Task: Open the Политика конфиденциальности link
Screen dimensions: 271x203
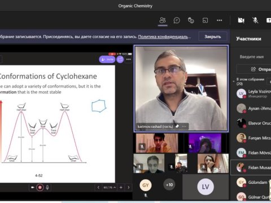Action: pyautogui.click(x=164, y=37)
